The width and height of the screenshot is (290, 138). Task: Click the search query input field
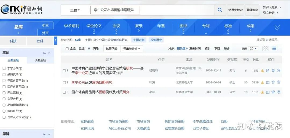point(115,10)
